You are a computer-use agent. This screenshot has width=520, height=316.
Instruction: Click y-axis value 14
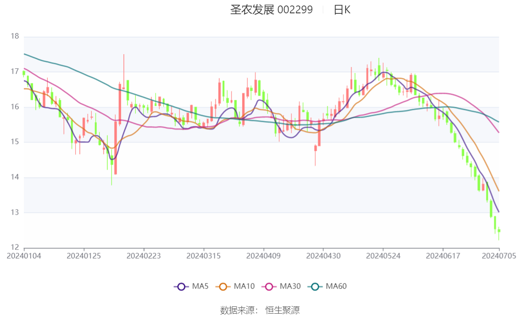15,177
